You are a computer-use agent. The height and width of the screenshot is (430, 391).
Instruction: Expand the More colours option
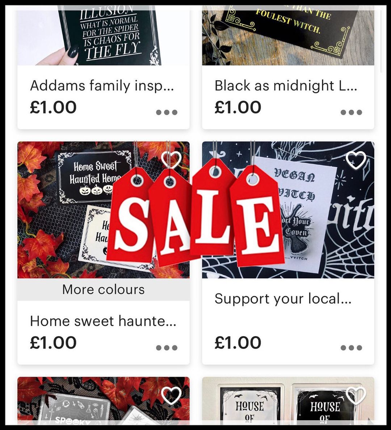(104, 289)
